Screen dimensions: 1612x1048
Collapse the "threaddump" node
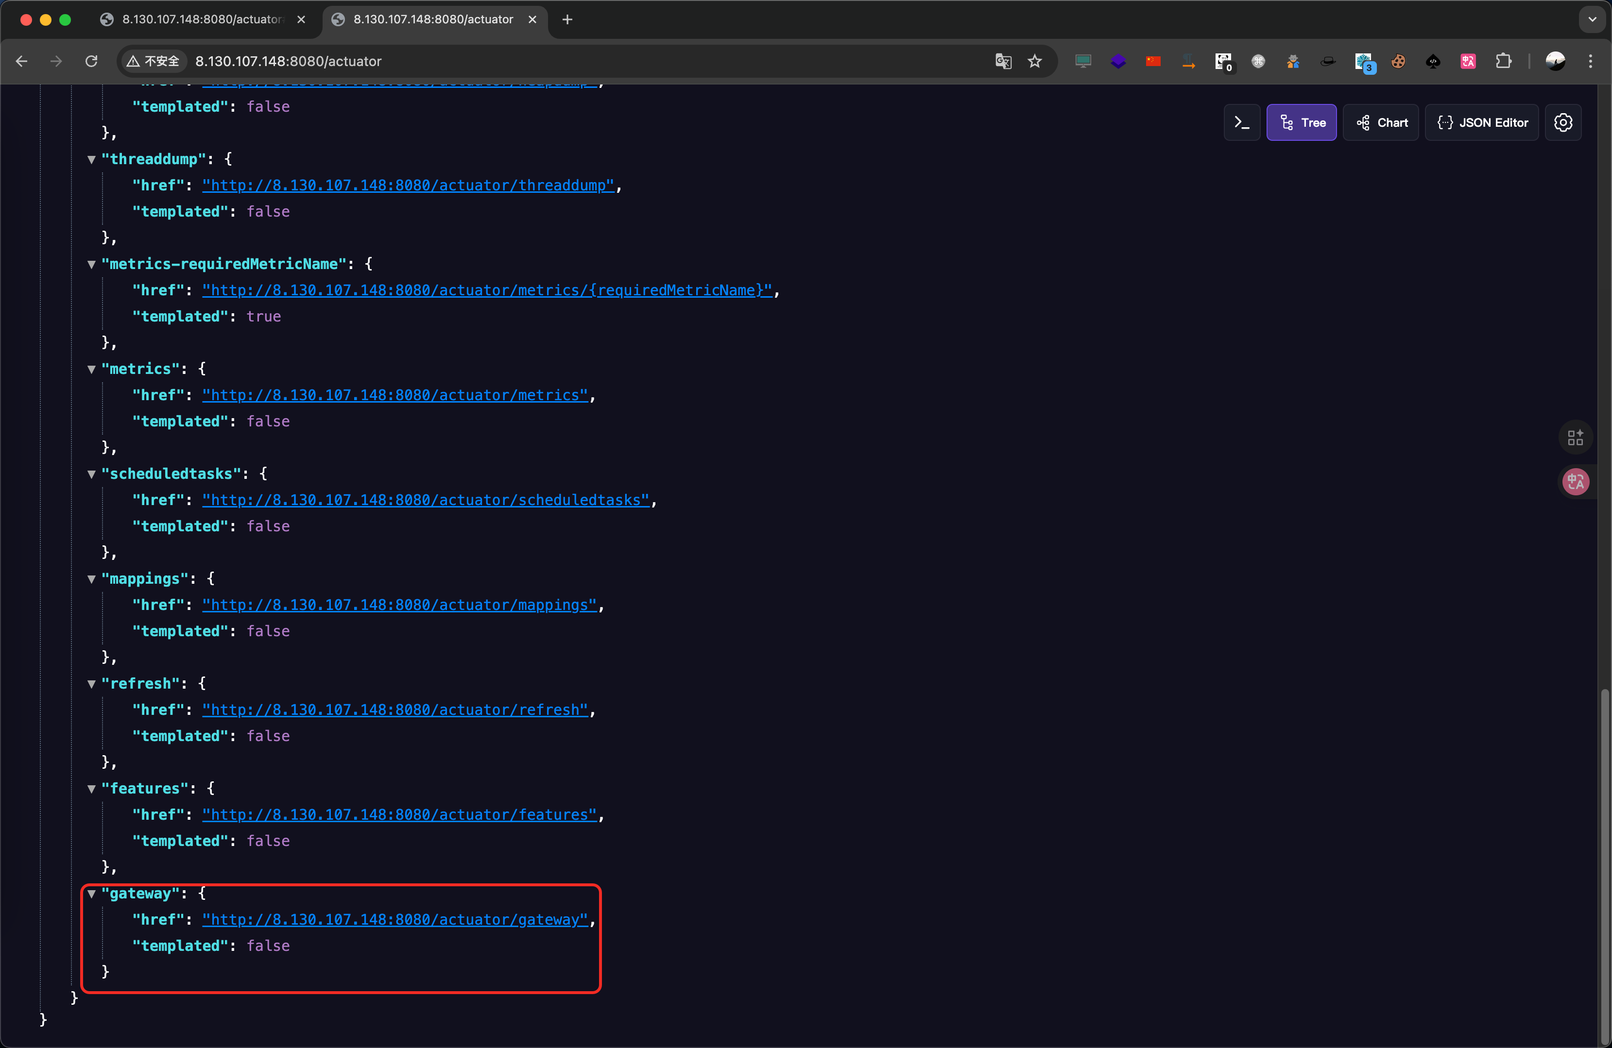[x=91, y=160]
